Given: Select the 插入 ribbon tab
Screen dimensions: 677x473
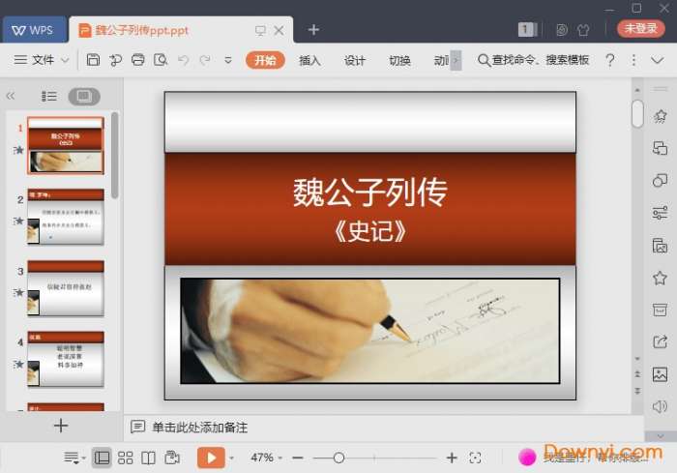Looking at the screenshot, I should [309, 61].
